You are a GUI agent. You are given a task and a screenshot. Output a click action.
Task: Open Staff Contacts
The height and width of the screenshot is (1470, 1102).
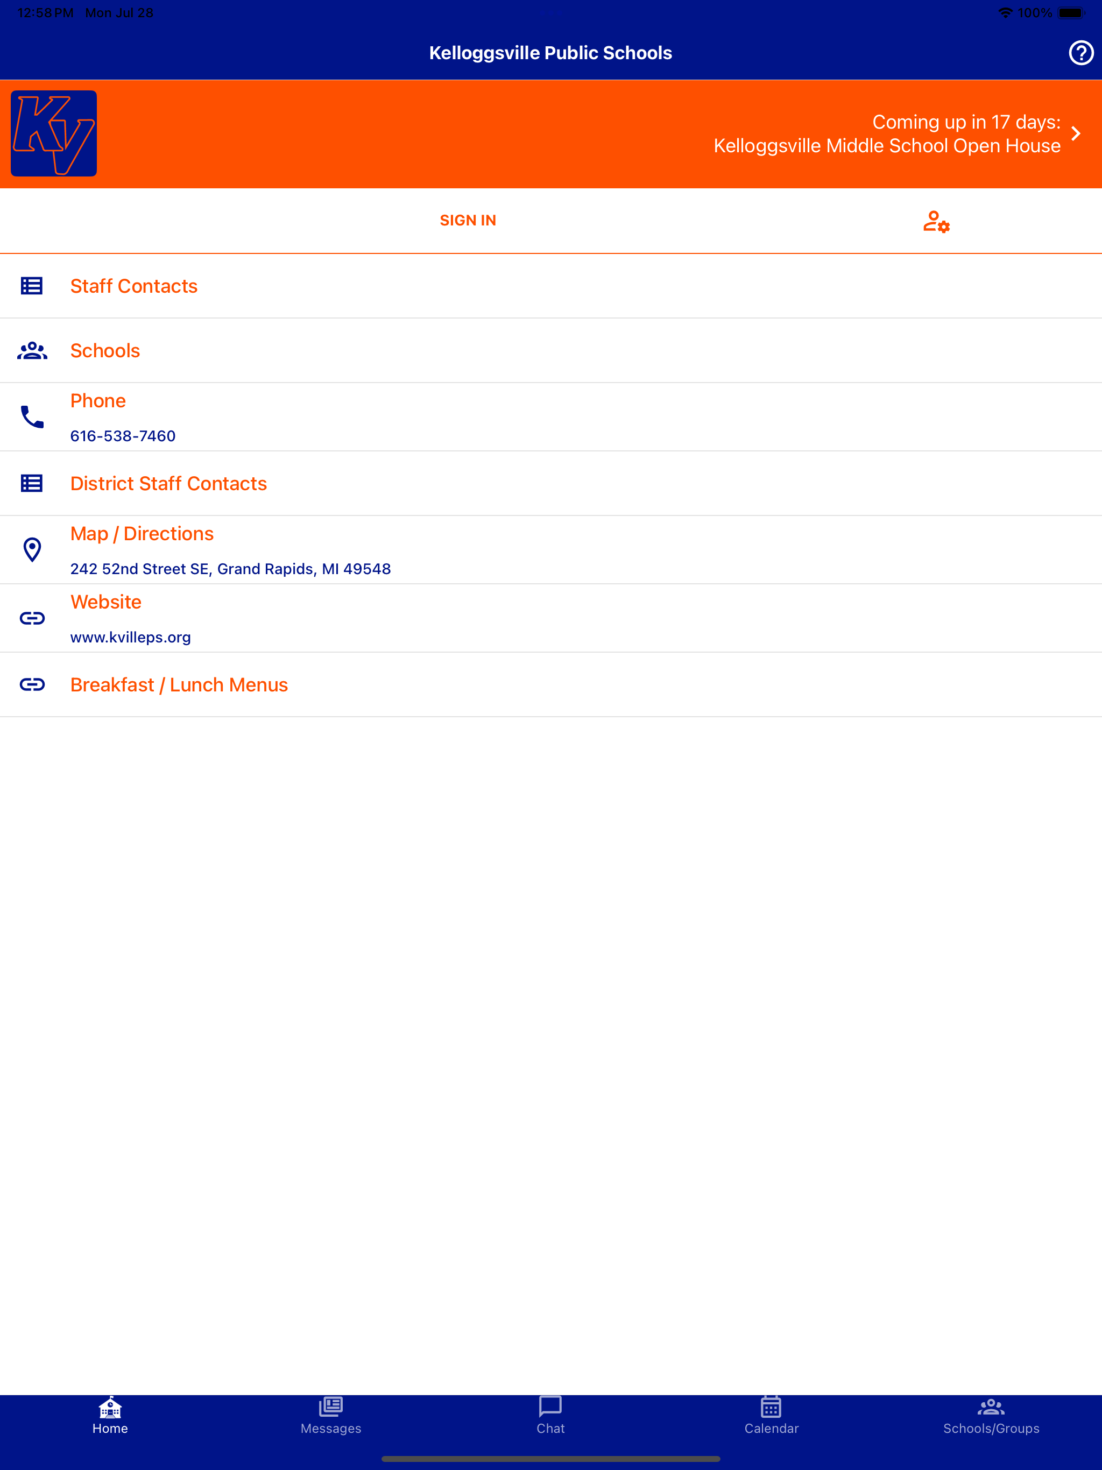pos(551,286)
